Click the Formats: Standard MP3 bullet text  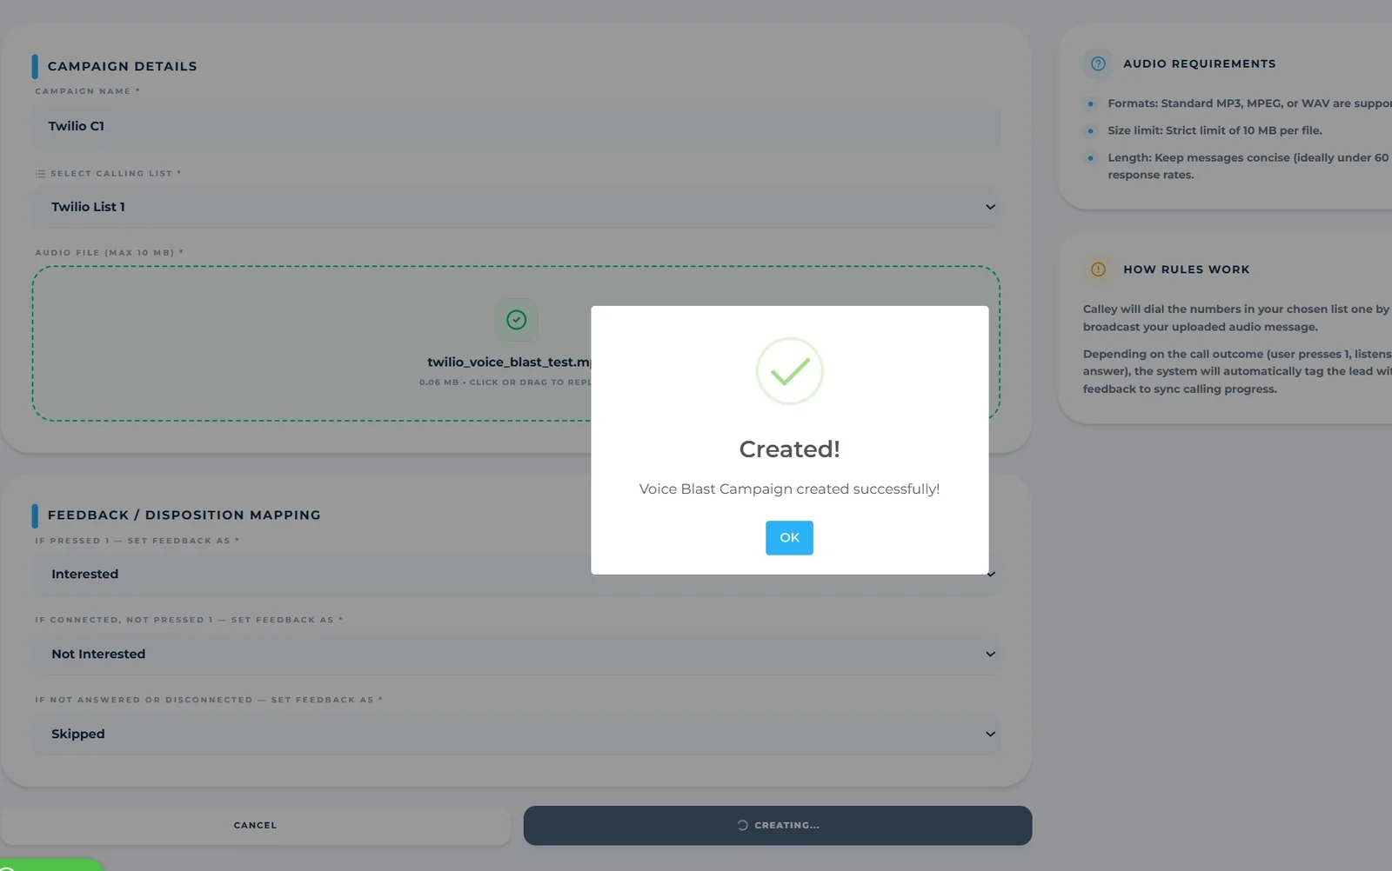tap(1249, 103)
